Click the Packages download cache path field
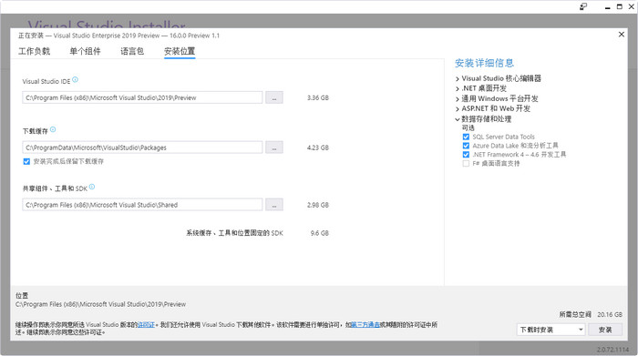Viewport: 638px width, 356px height. point(142,147)
